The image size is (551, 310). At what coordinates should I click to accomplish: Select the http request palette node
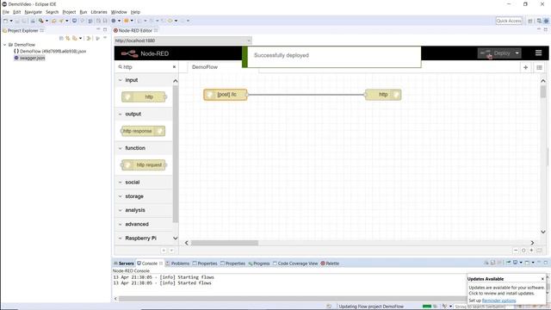click(144, 164)
